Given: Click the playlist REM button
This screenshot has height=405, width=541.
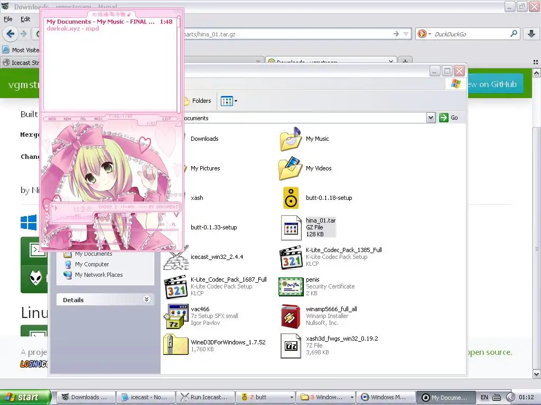Looking at the screenshot, I should pyautogui.click(x=67, y=119).
